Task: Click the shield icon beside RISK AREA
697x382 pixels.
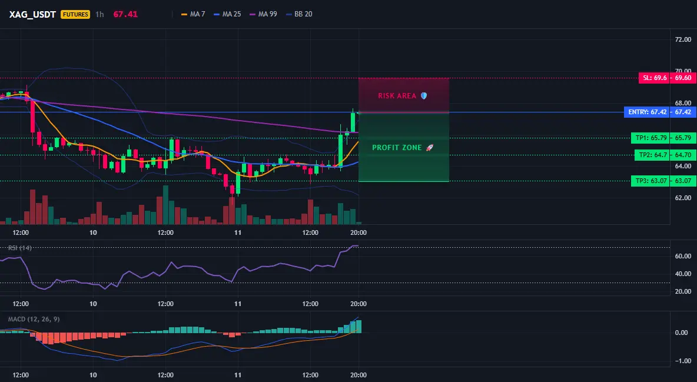Action: pyautogui.click(x=424, y=95)
